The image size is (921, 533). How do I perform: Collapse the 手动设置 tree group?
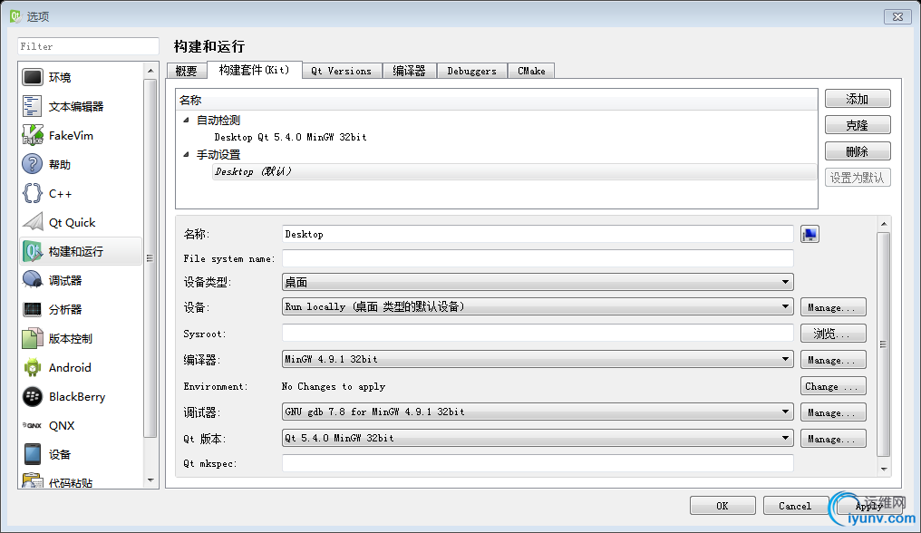[186, 155]
